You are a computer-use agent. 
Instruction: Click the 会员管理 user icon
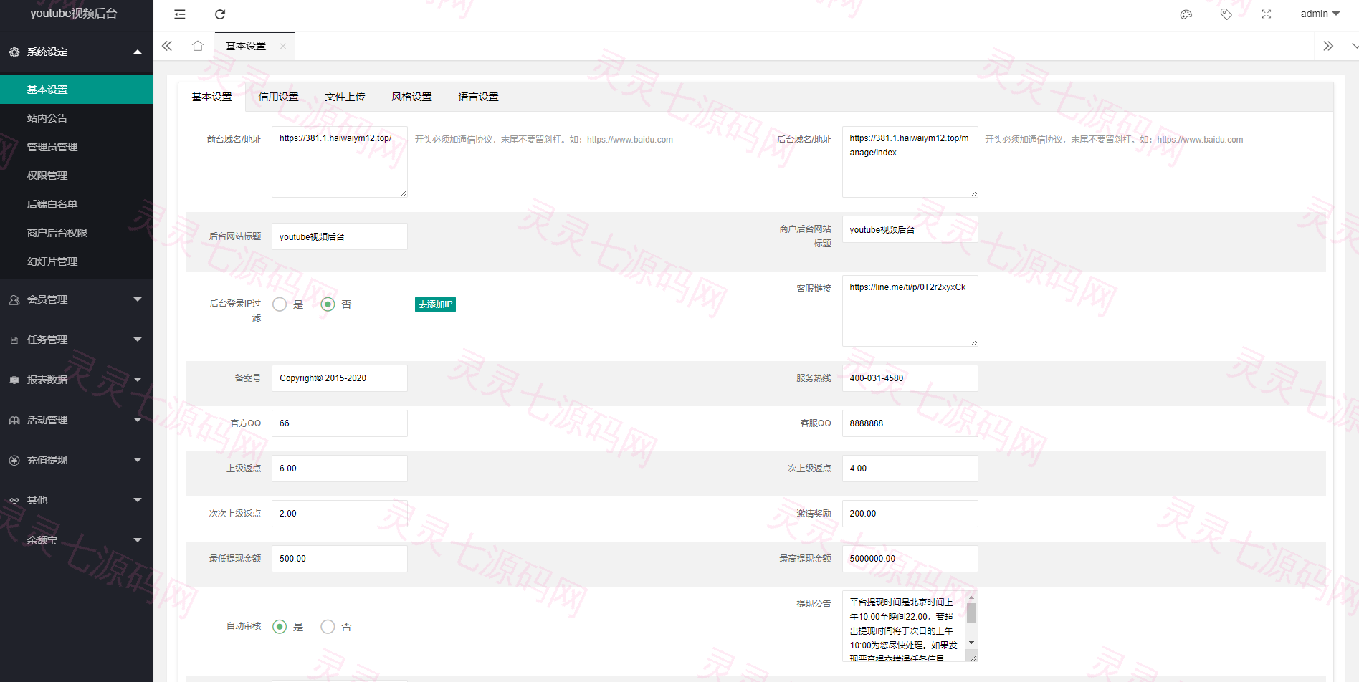coord(14,300)
